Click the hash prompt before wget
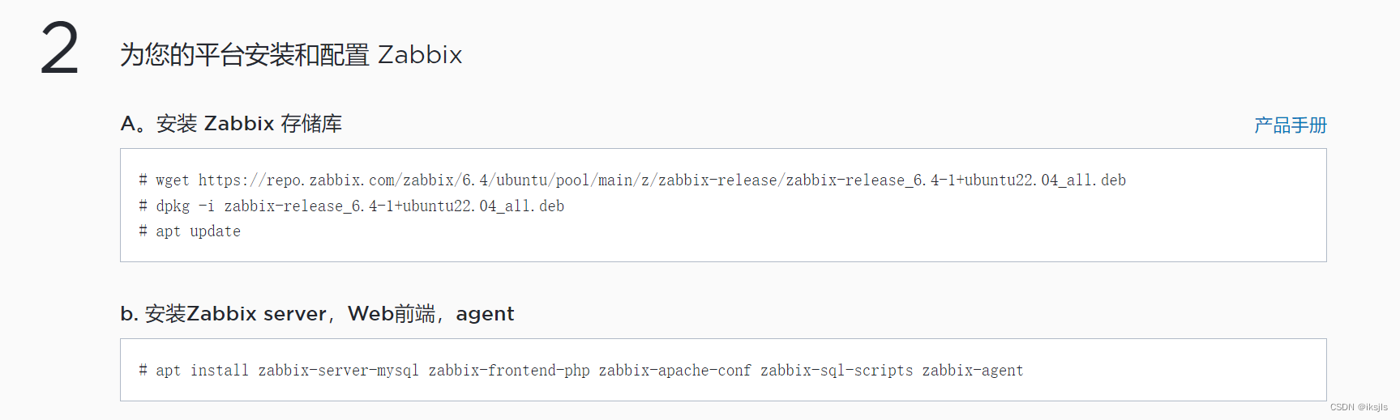This screenshot has height=420, width=1400. click(143, 180)
